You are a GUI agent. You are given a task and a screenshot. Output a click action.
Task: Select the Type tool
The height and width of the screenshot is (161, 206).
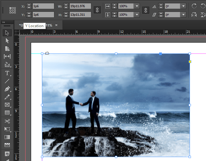tap(7, 73)
